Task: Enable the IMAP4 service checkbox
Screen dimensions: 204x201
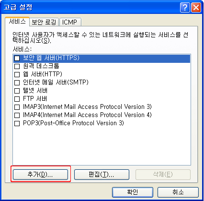Action: [17, 115]
